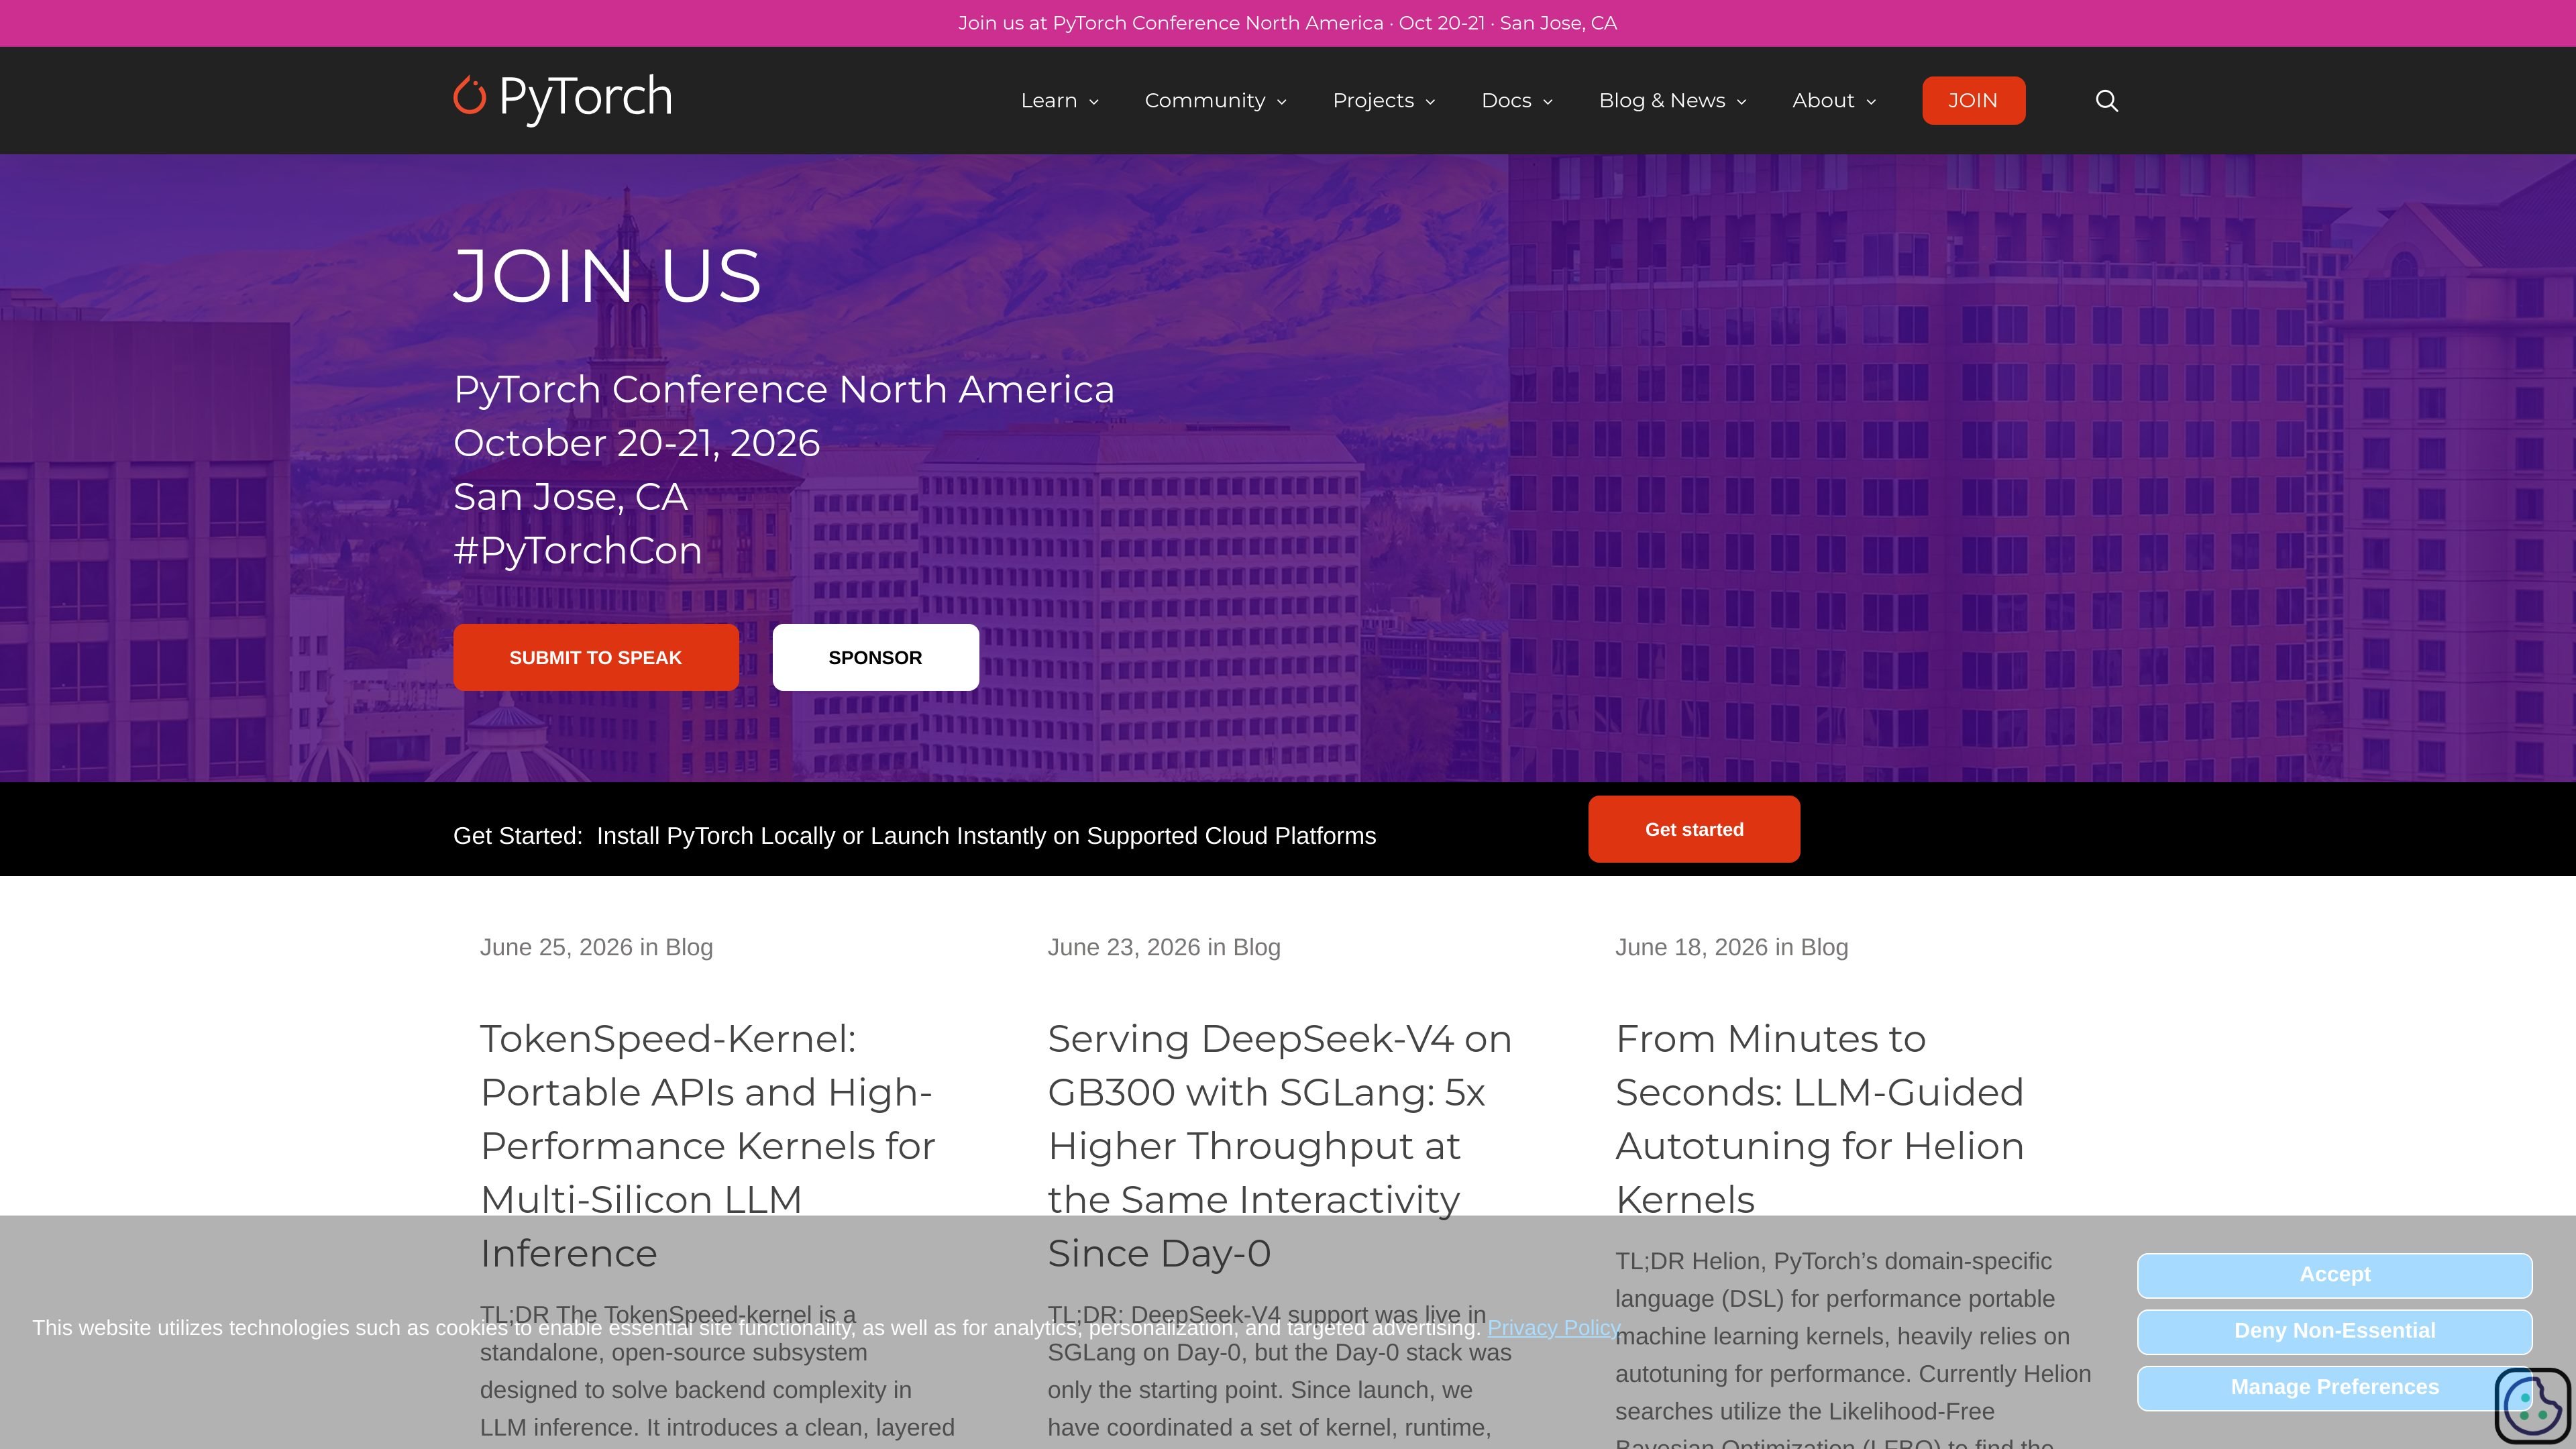
Task: Accept cookies in the consent banner
Action: coord(2334,1275)
